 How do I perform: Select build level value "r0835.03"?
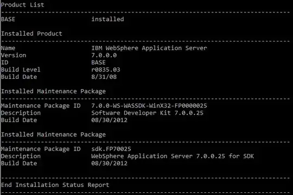106,70
